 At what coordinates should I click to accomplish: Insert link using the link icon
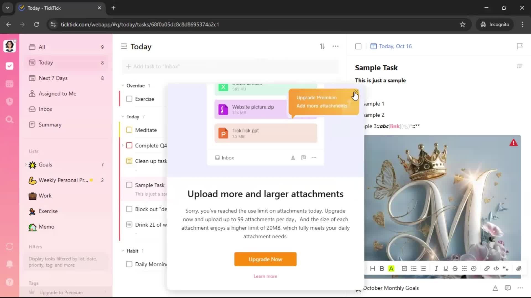[x=487, y=268]
